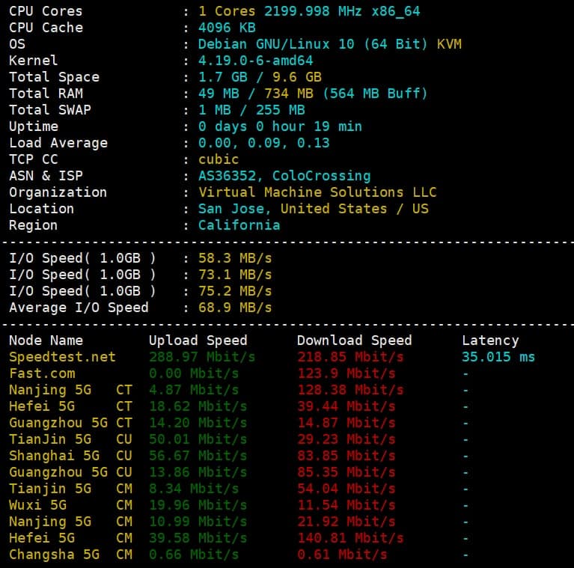Image resolution: width=574 pixels, height=568 pixels.
Task: Click the Fast.com node name
Action: click(x=42, y=373)
